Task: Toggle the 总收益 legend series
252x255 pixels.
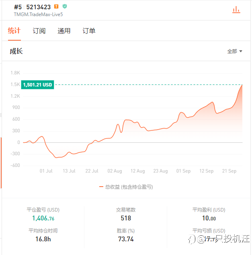Action: pos(126,187)
